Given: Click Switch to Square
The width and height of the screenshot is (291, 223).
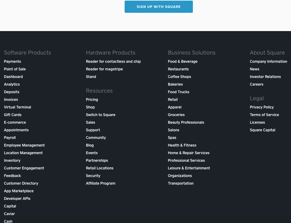Looking at the screenshot, I should coord(101,115).
